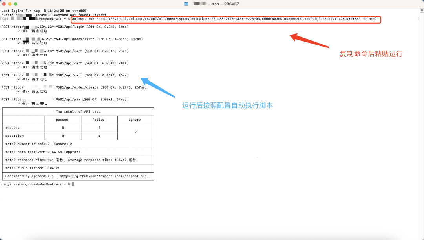Viewport: 424px width, 240px height.
Task: Click the 'failed' column header
Action: click(99, 120)
